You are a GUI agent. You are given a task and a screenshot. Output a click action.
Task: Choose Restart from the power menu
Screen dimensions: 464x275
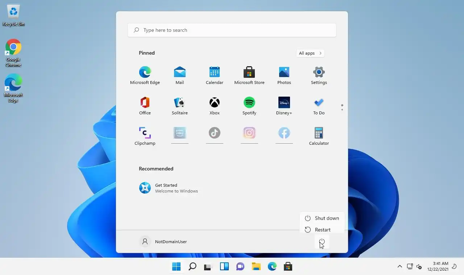tap(322, 230)
